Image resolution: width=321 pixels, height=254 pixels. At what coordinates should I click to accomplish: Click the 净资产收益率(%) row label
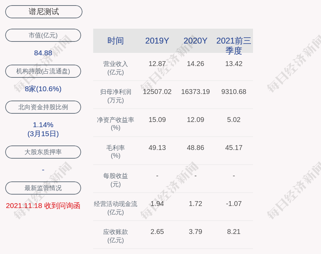116,123
